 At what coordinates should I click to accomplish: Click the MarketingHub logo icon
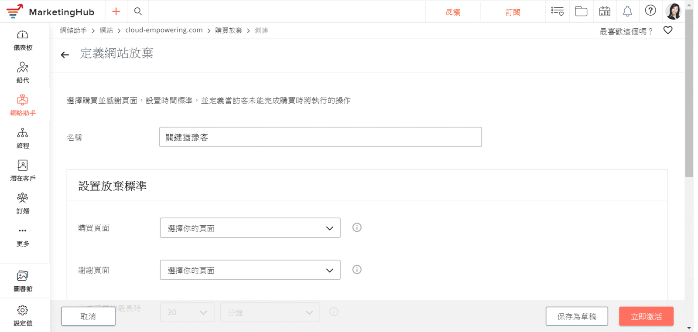(15, 11)
